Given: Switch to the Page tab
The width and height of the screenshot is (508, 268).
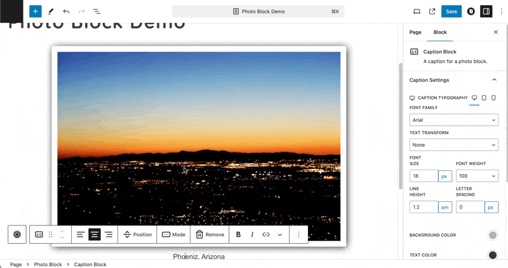Looking at the screenshot, I should (x=415, y=32).
